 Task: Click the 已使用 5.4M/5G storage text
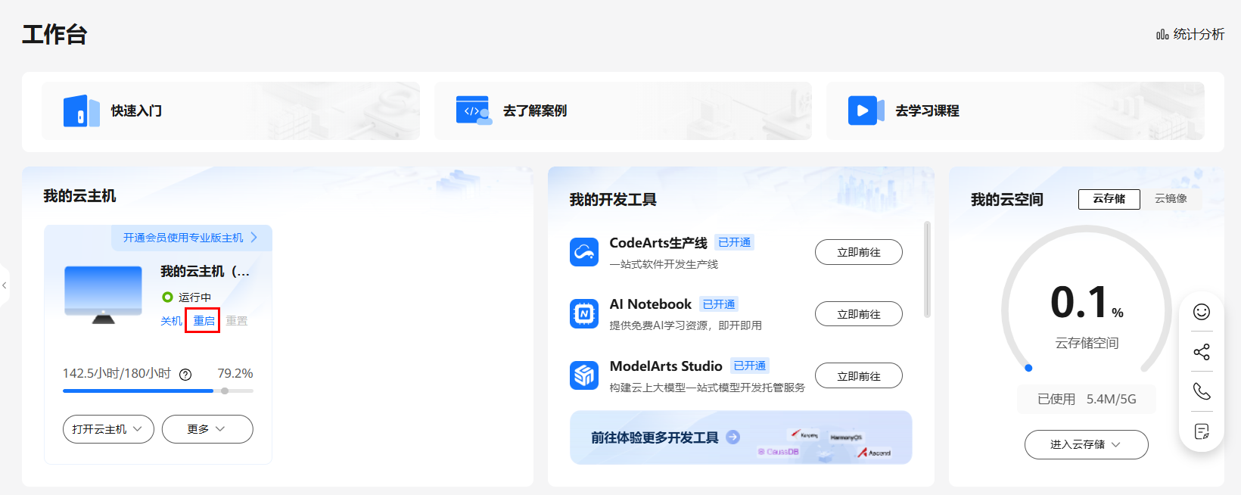click(1087, 399)
